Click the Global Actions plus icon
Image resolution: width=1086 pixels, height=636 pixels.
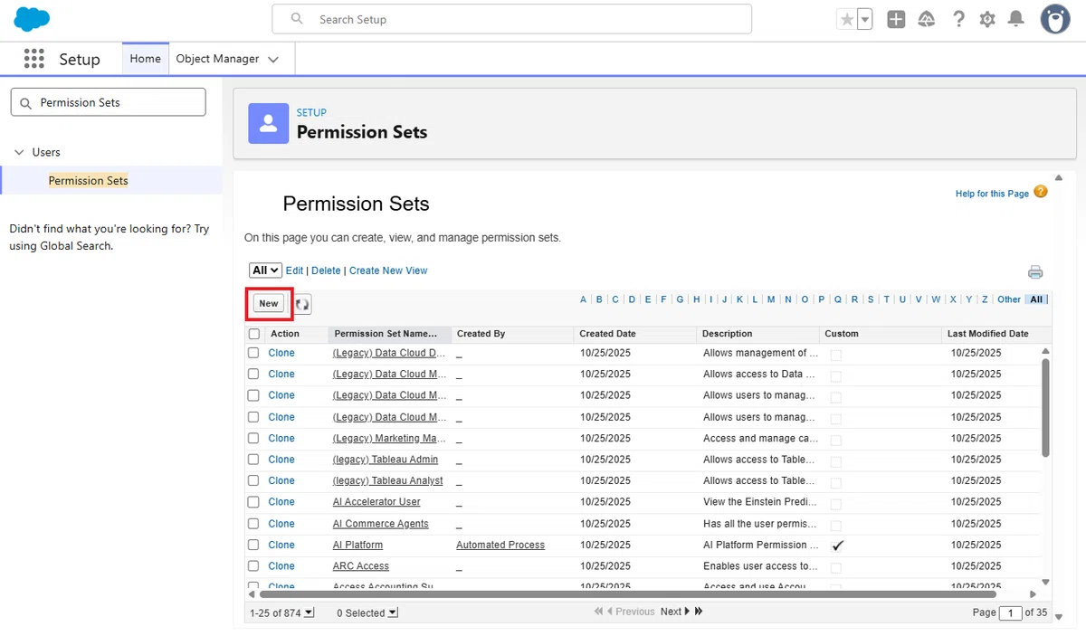pyautogui.click(x=896, y=19)
